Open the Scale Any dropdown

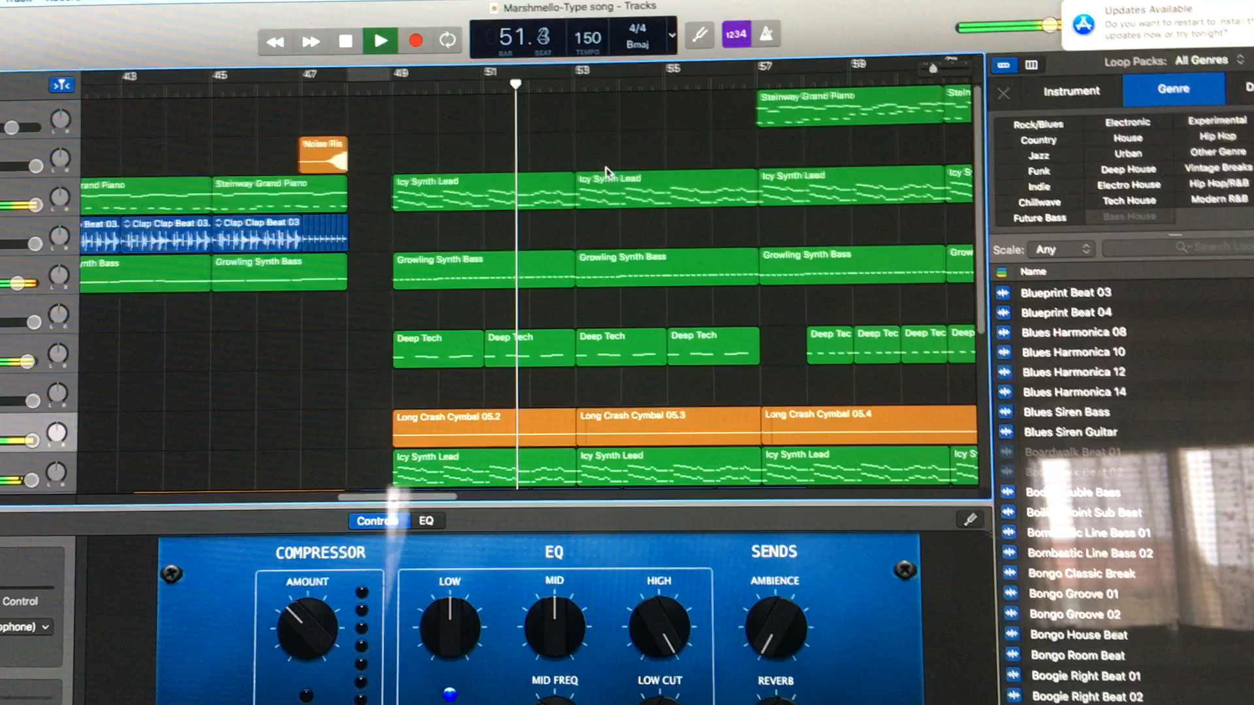[x=1062, y=249]
